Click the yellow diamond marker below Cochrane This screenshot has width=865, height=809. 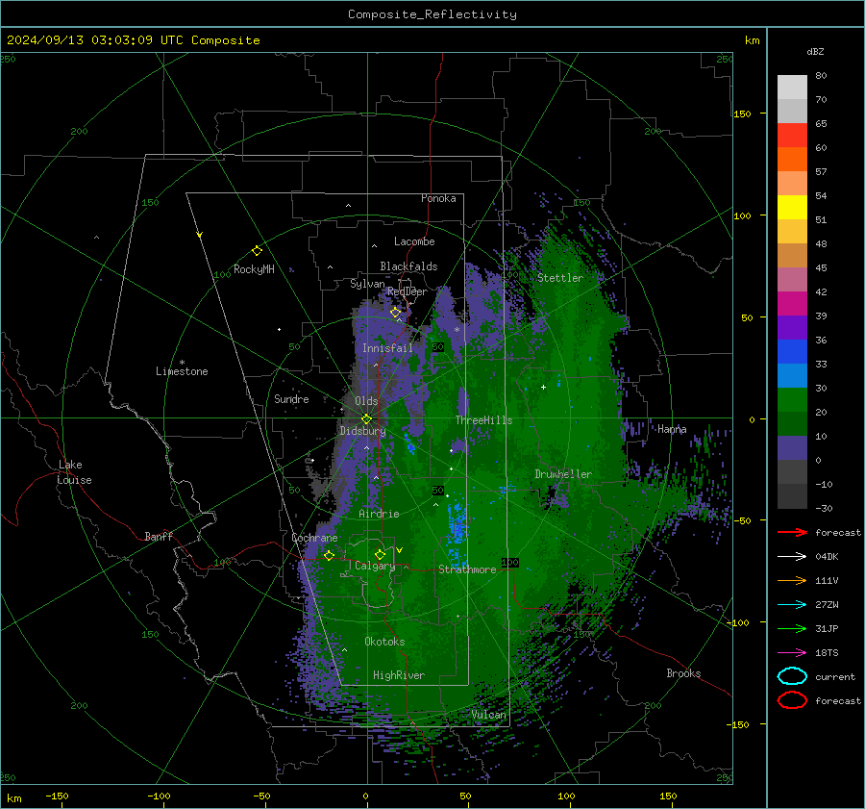(329, 556)
